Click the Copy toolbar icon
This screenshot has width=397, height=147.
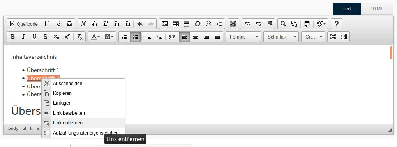[x=94, y=24]
